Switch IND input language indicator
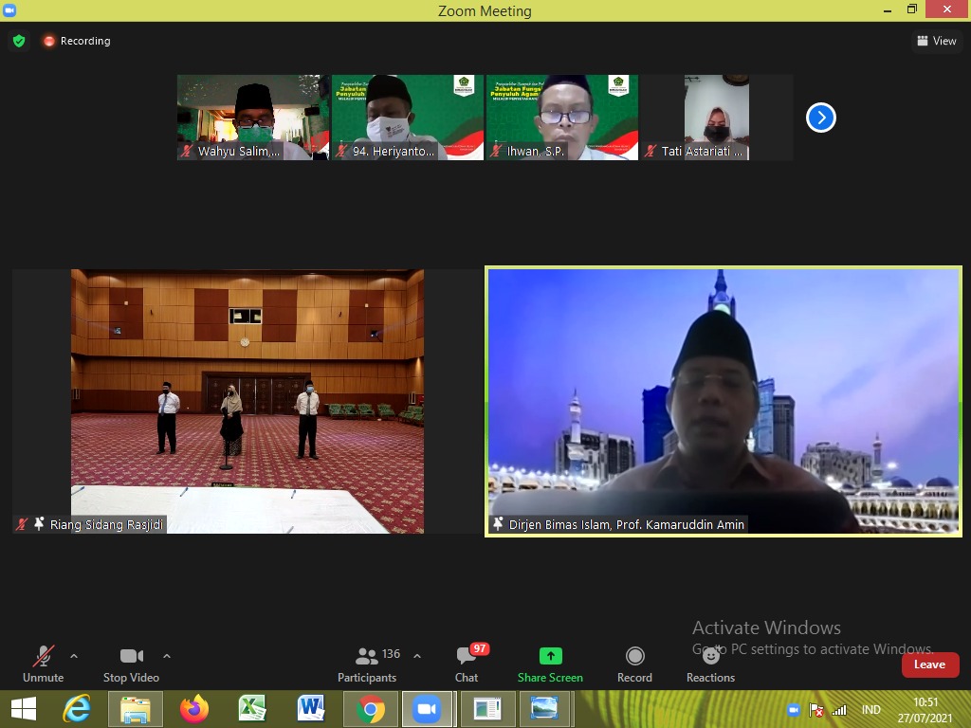 pos(871,710)
